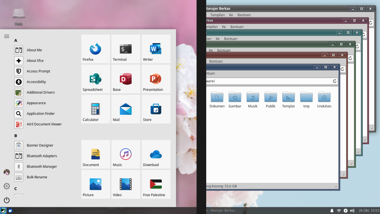Open the Download tile
This screenshot has height=214, width=380.
156,154
